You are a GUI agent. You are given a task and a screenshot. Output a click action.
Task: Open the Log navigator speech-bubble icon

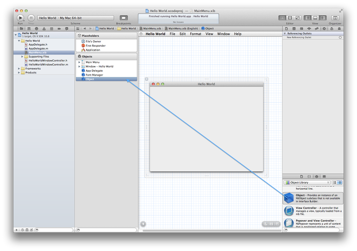67,29
